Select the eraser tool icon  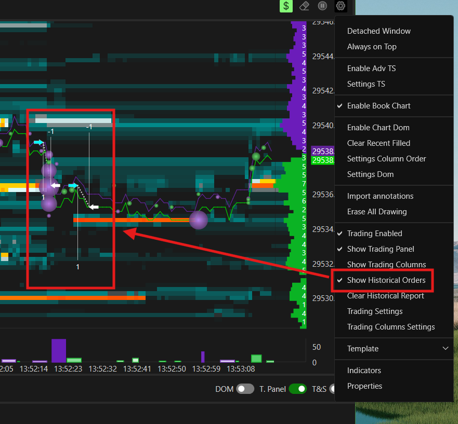[x=304, y=6]
